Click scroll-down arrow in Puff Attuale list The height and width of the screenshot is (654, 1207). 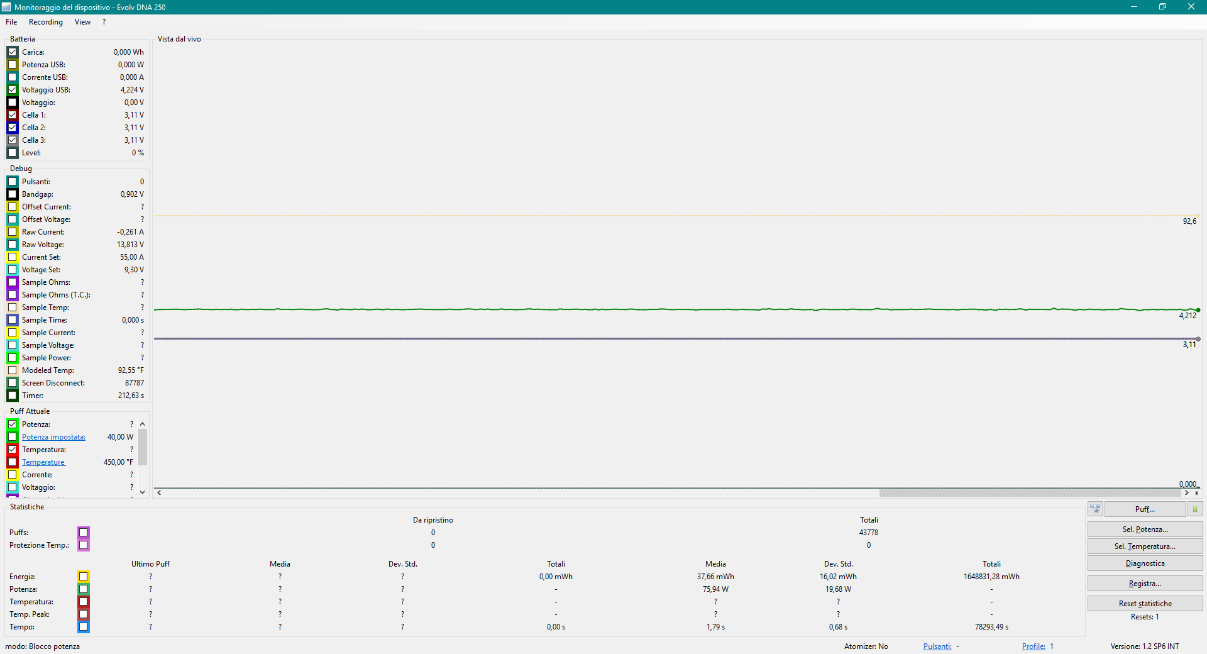click(x=143, y=492)
